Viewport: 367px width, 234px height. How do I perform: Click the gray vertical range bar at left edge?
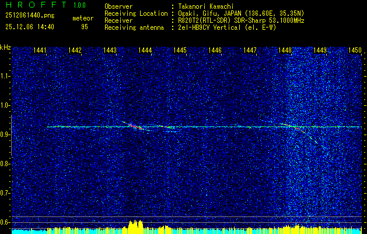tap(11, 135)
